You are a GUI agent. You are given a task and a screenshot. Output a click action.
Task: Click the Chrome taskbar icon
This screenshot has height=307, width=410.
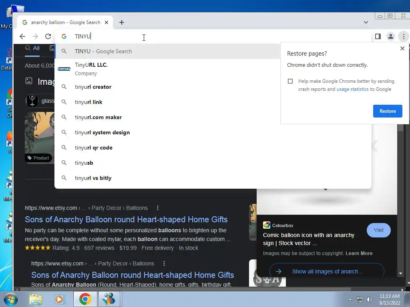(x=85, y=299)
